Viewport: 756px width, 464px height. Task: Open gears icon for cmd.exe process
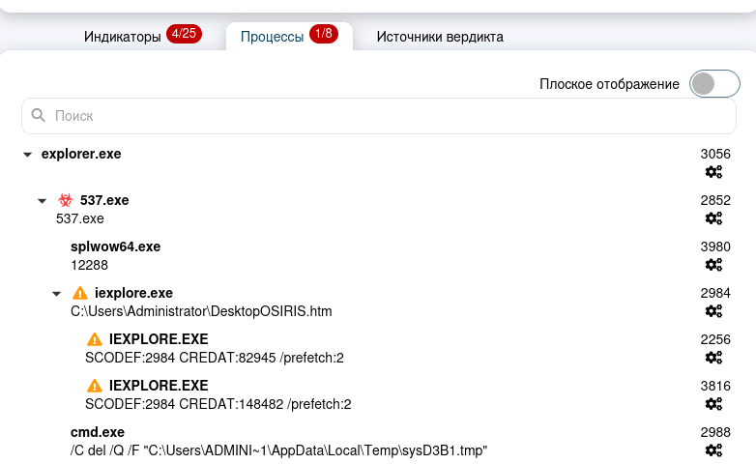point(713,450)
